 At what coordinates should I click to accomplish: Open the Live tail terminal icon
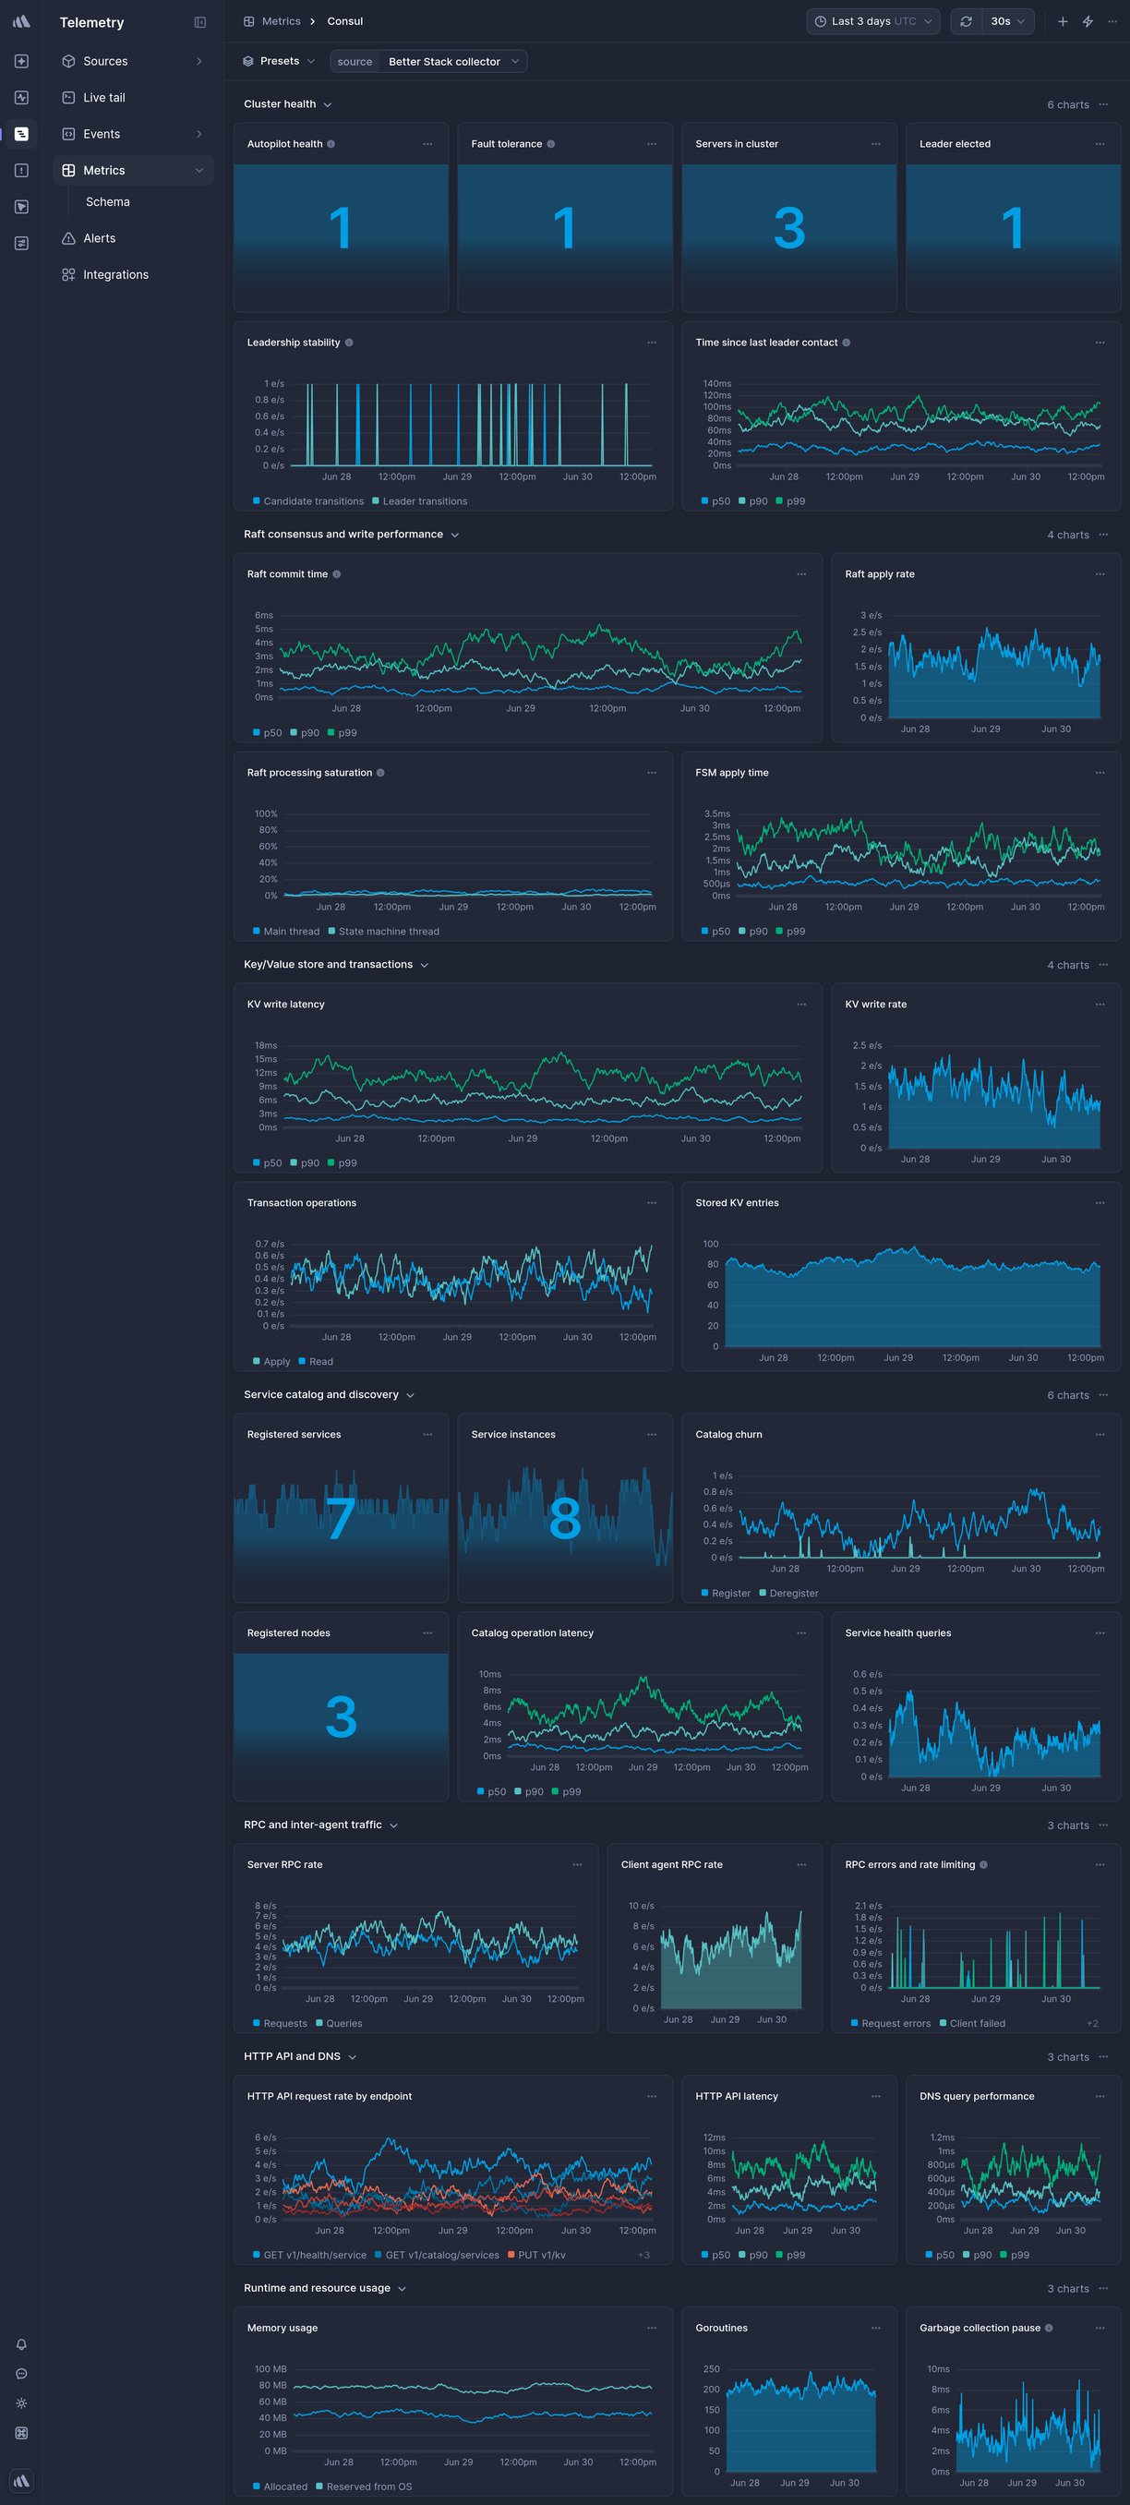(68, 97)
